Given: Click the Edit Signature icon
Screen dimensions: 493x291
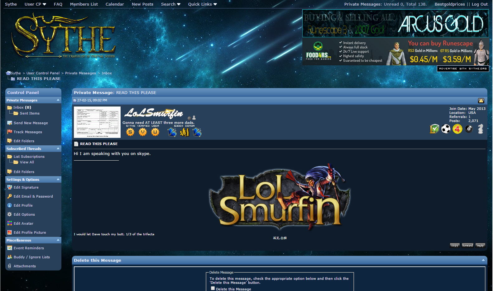Looking at the screenshot, I should click(x=10, y=187).
